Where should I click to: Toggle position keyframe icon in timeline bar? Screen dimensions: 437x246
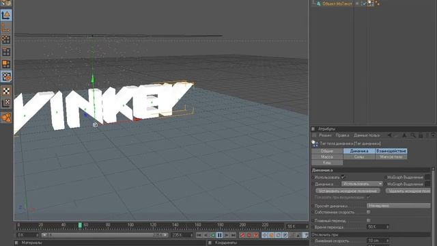coord(265,235)
